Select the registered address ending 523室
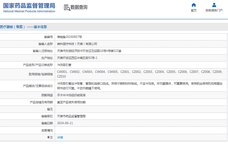Viewport: 228px width, 144px height. pos(89,51)
